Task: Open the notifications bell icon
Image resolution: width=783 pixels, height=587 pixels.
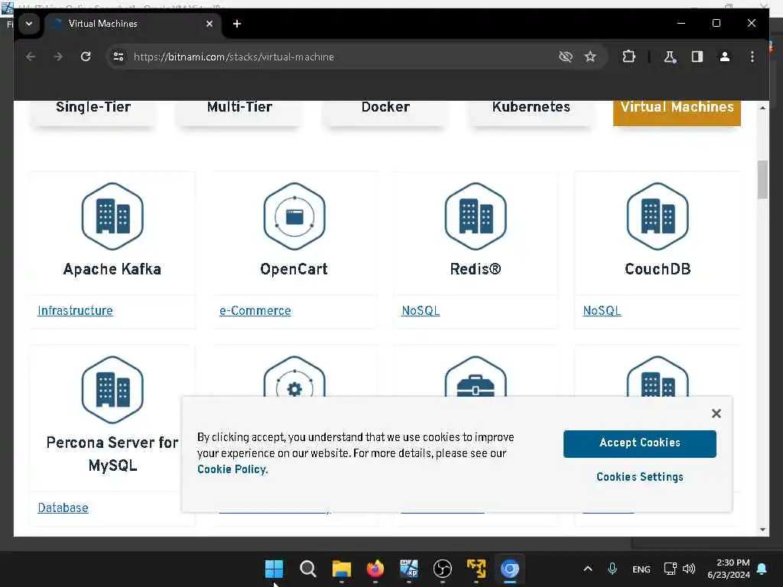Action: click(x=762, y=569)
